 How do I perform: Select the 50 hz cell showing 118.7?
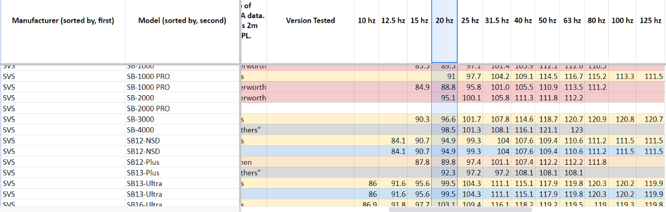click(547, 119)
